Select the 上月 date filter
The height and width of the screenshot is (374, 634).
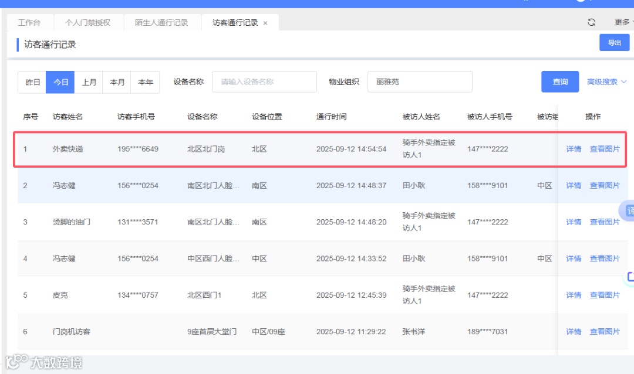[x=89, y=83]
